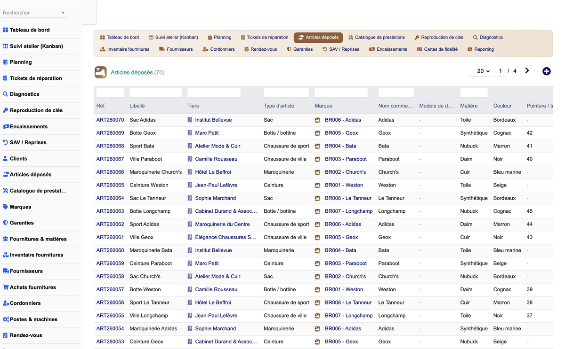
Task: Open article link ART260063
Action: tap(110, 211)
